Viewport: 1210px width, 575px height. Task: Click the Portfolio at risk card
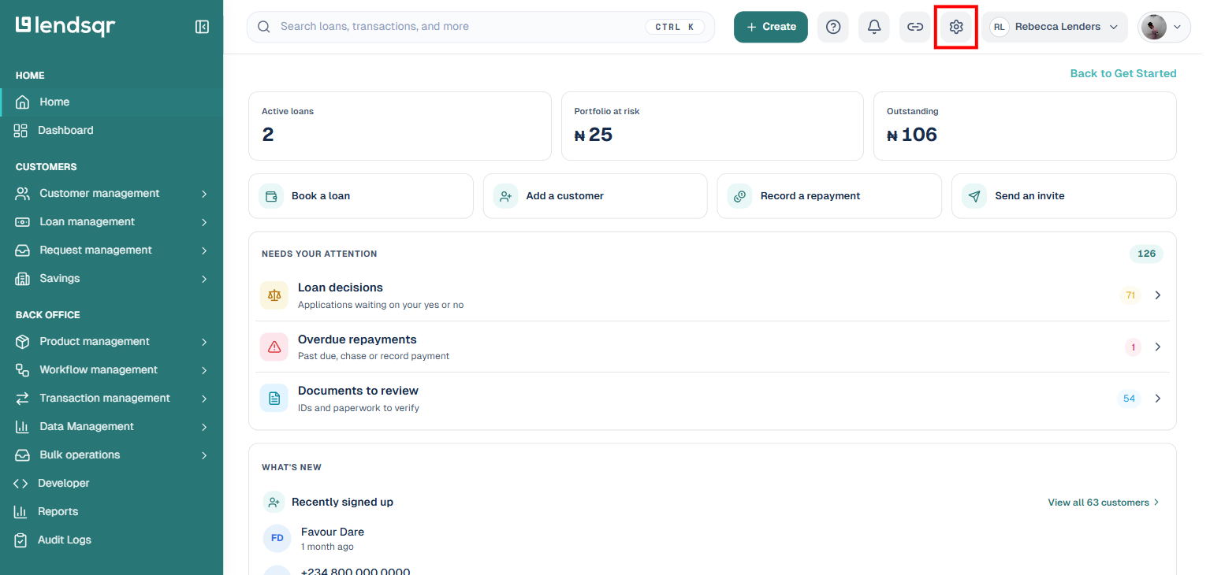713,126
